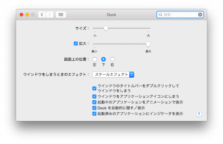Uncheck Dock を自動的に隠す／表示 checkbox
223x144 pixels.
point(94,108)
